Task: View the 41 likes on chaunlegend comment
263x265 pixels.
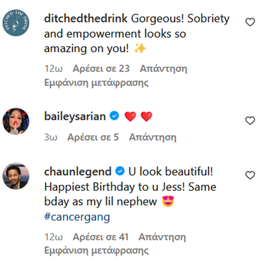Action: pyautogui.click(x=101, y=236)
